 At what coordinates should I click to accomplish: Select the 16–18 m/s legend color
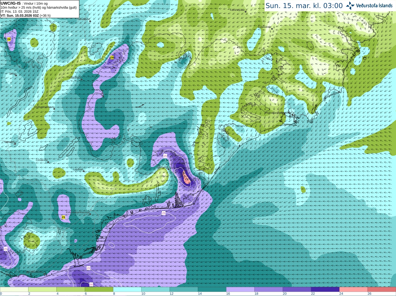tap(240, 290)
